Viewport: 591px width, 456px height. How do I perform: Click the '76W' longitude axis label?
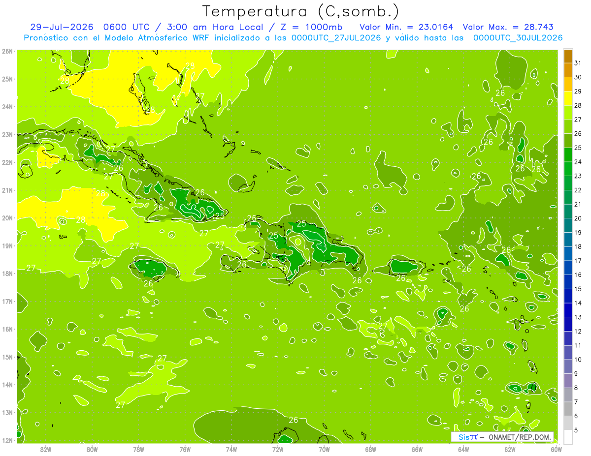click(x=185, y=449)
